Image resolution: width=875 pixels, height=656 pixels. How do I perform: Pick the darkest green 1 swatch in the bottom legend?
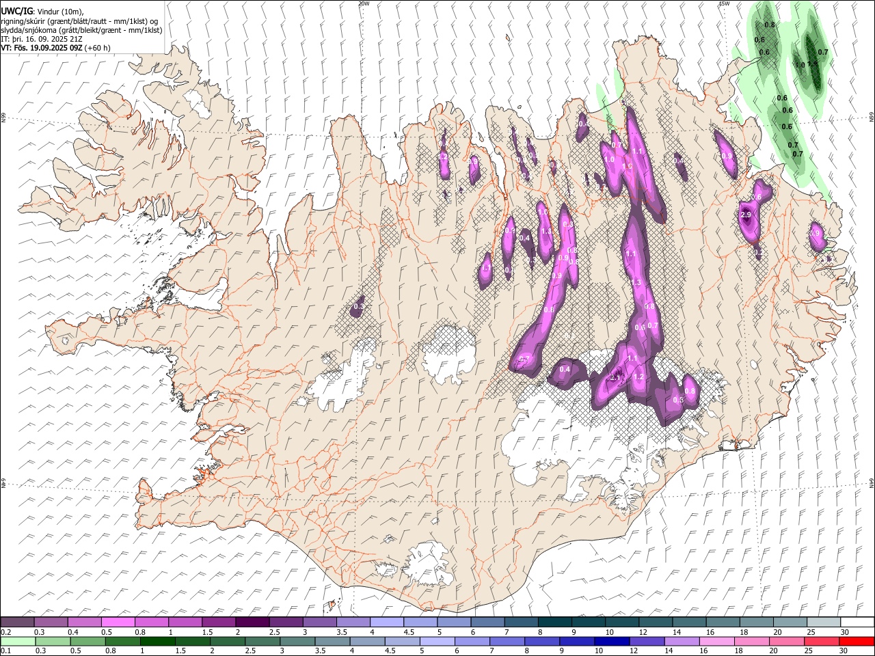tap(158, 642)
